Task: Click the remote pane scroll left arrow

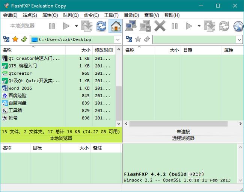Action: coord(126,124)
